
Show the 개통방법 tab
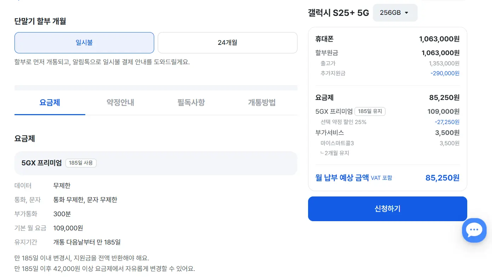point(262,103)
